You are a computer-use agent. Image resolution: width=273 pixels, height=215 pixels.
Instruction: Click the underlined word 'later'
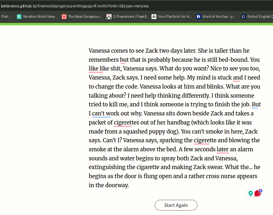coord(223,149)
